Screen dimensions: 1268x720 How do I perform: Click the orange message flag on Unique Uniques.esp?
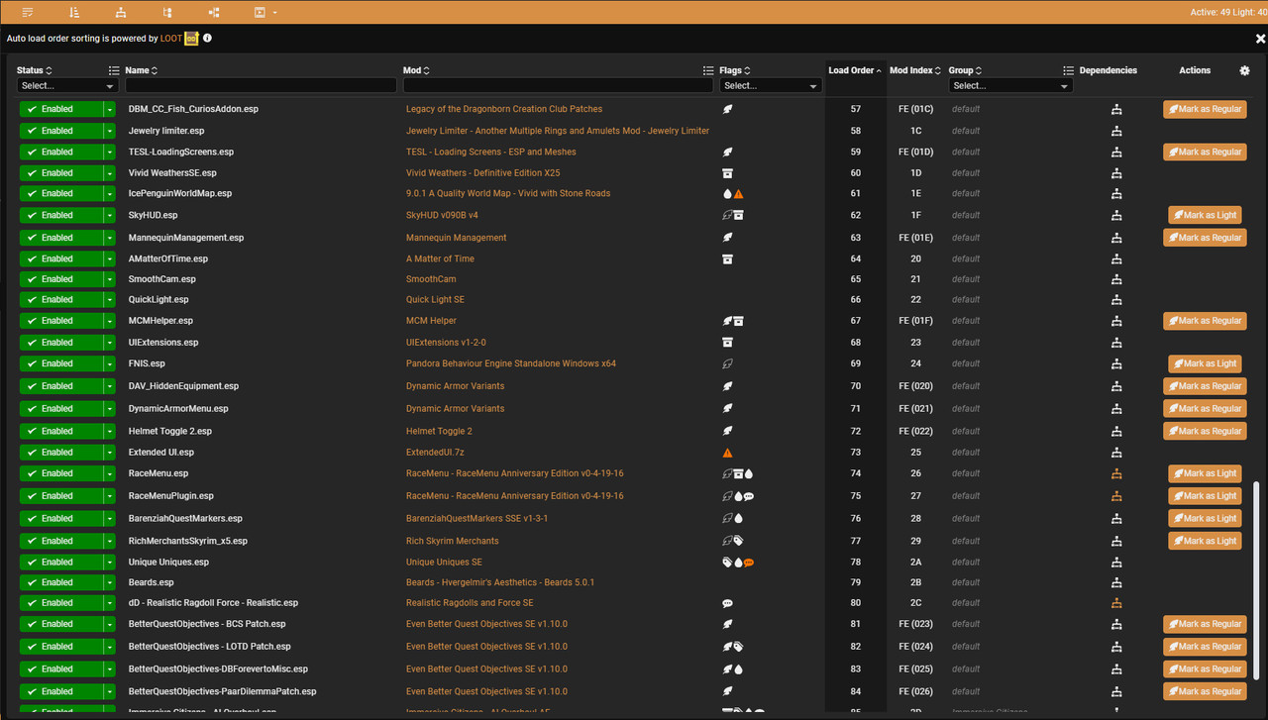coord(749,563)
